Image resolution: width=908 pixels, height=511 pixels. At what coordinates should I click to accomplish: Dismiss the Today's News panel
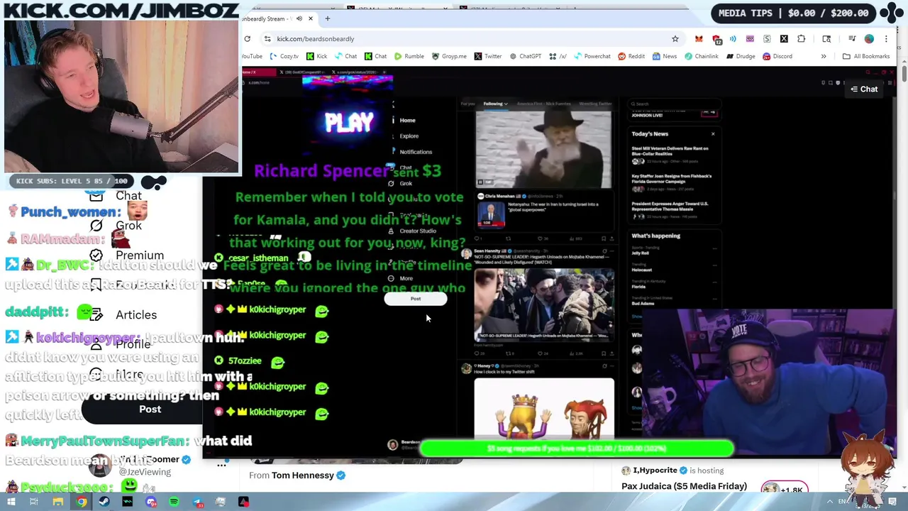[713, 133]
